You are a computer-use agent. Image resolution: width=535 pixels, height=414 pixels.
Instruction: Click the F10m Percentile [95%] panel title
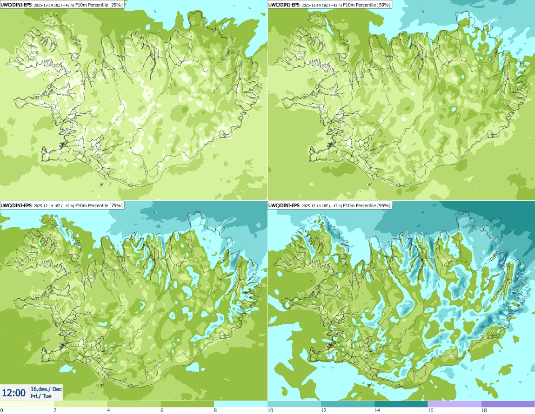[329, 205]
